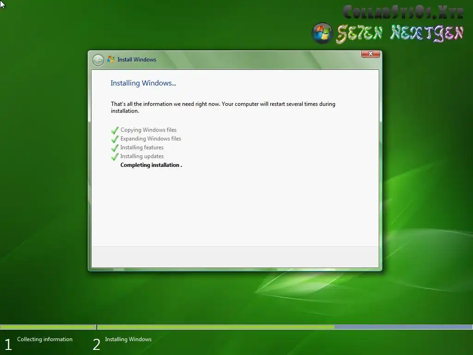Screen dimensions: 473x355
Task: Close the Install Windows dialog
Action: pos(370,54)
